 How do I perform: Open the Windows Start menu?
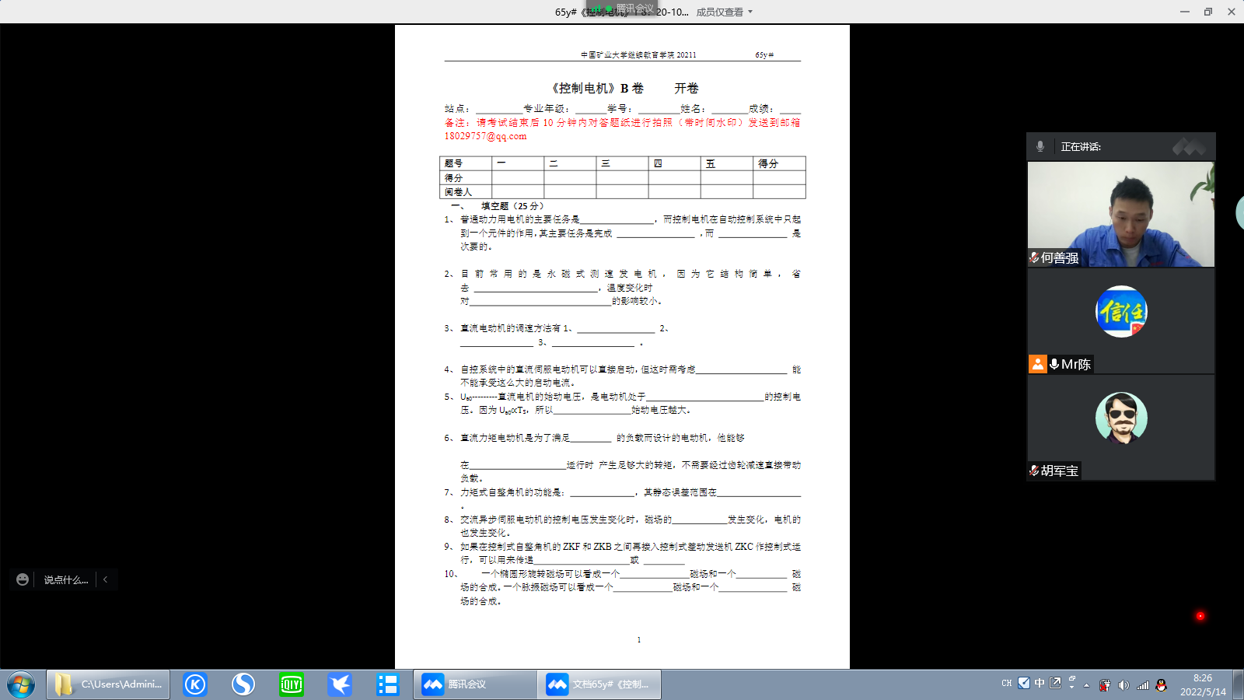(x=21, y=684)
